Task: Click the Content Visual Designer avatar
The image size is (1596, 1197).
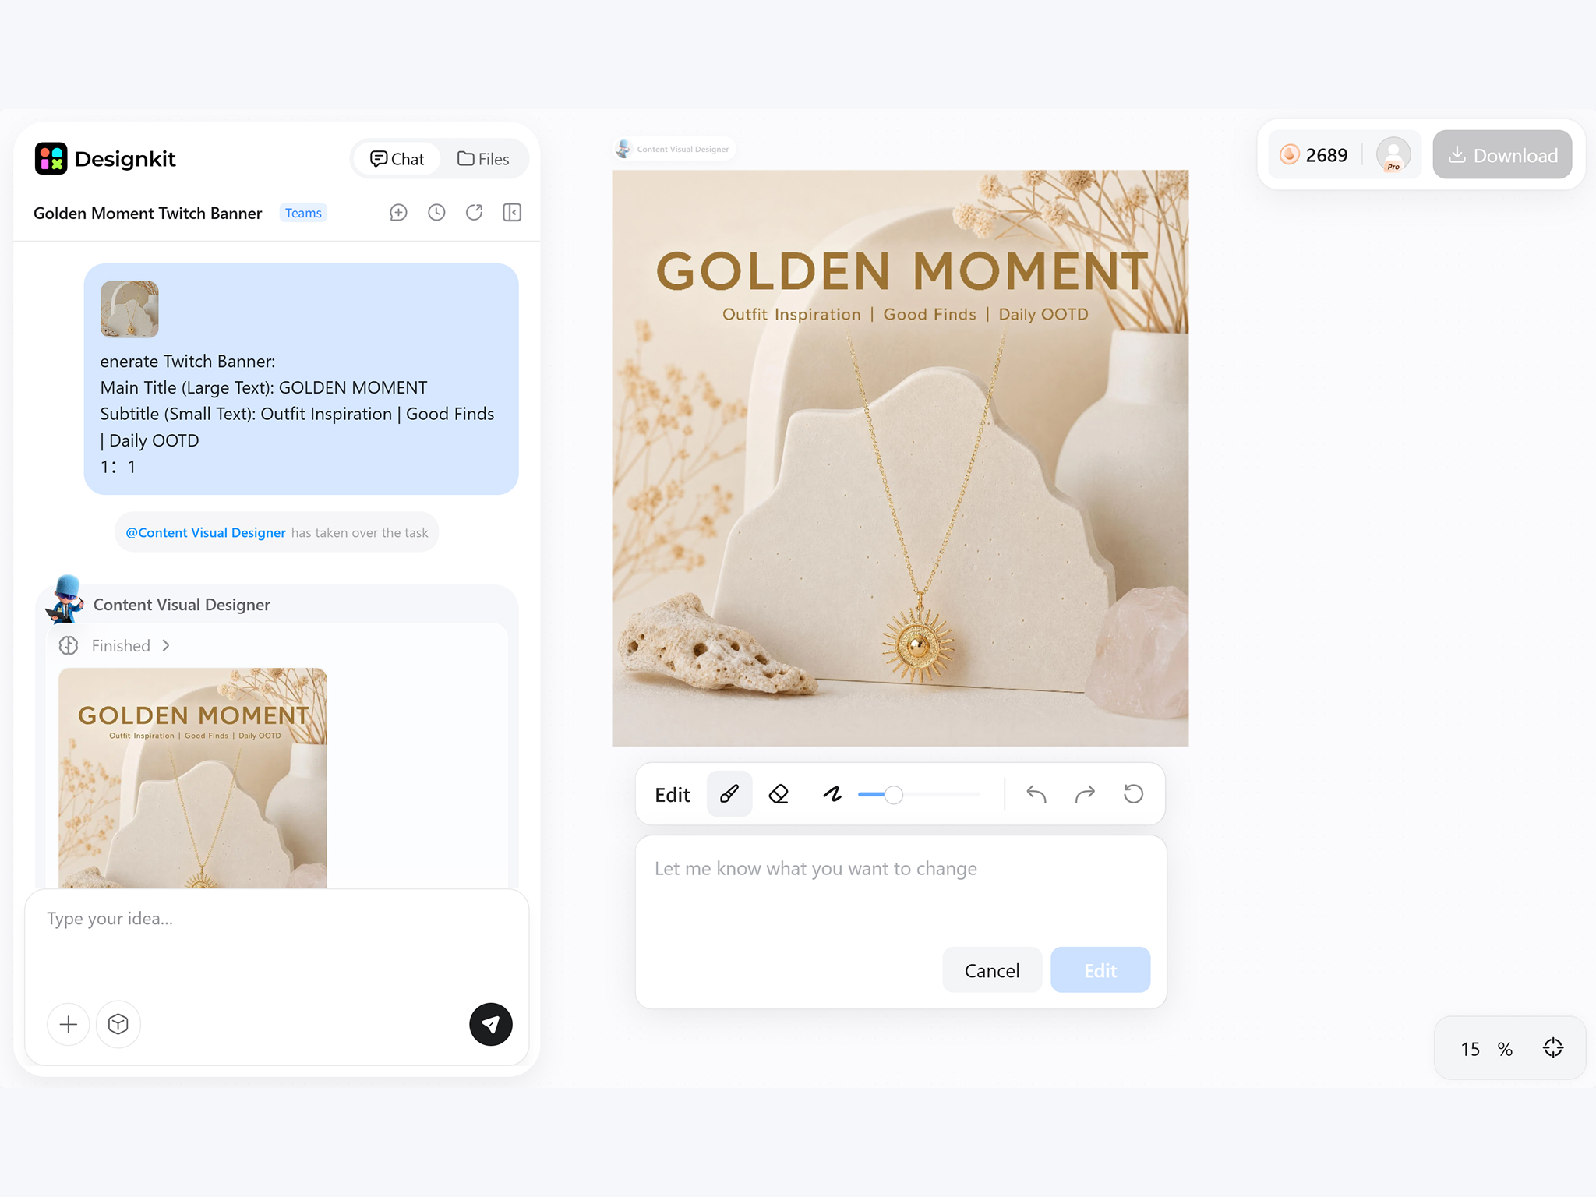Action: click(x=65, y=599)
